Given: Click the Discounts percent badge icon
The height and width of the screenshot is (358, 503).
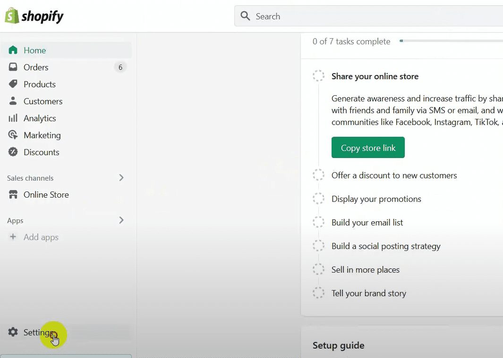Looking at the screenshot, I should pyautogui.click(x=13, y=152).
